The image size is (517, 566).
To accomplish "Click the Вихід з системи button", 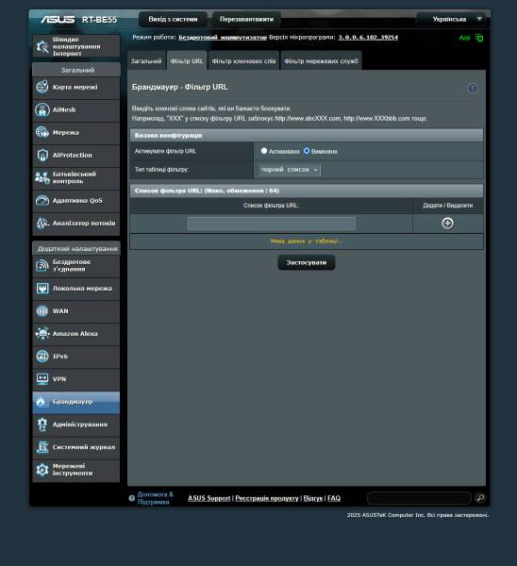I will point(173,19).
